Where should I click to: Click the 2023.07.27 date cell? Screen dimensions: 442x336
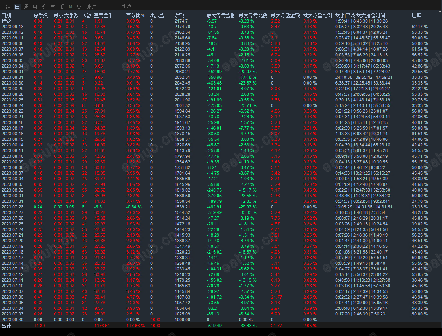12,213
